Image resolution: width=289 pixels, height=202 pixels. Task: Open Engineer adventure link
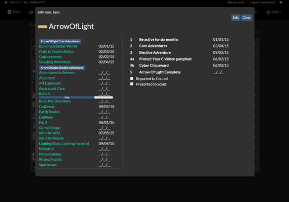(x=46, y=117)
